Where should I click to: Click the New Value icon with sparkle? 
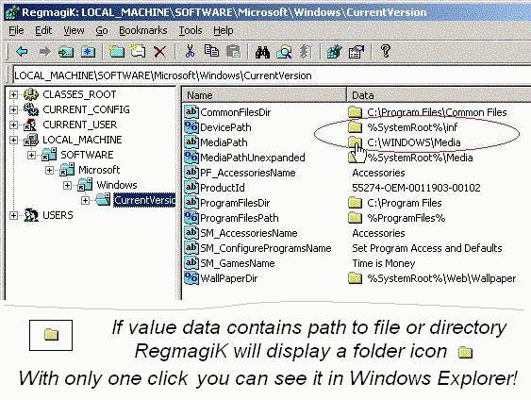pyautogui.click(x=138, y=52)
